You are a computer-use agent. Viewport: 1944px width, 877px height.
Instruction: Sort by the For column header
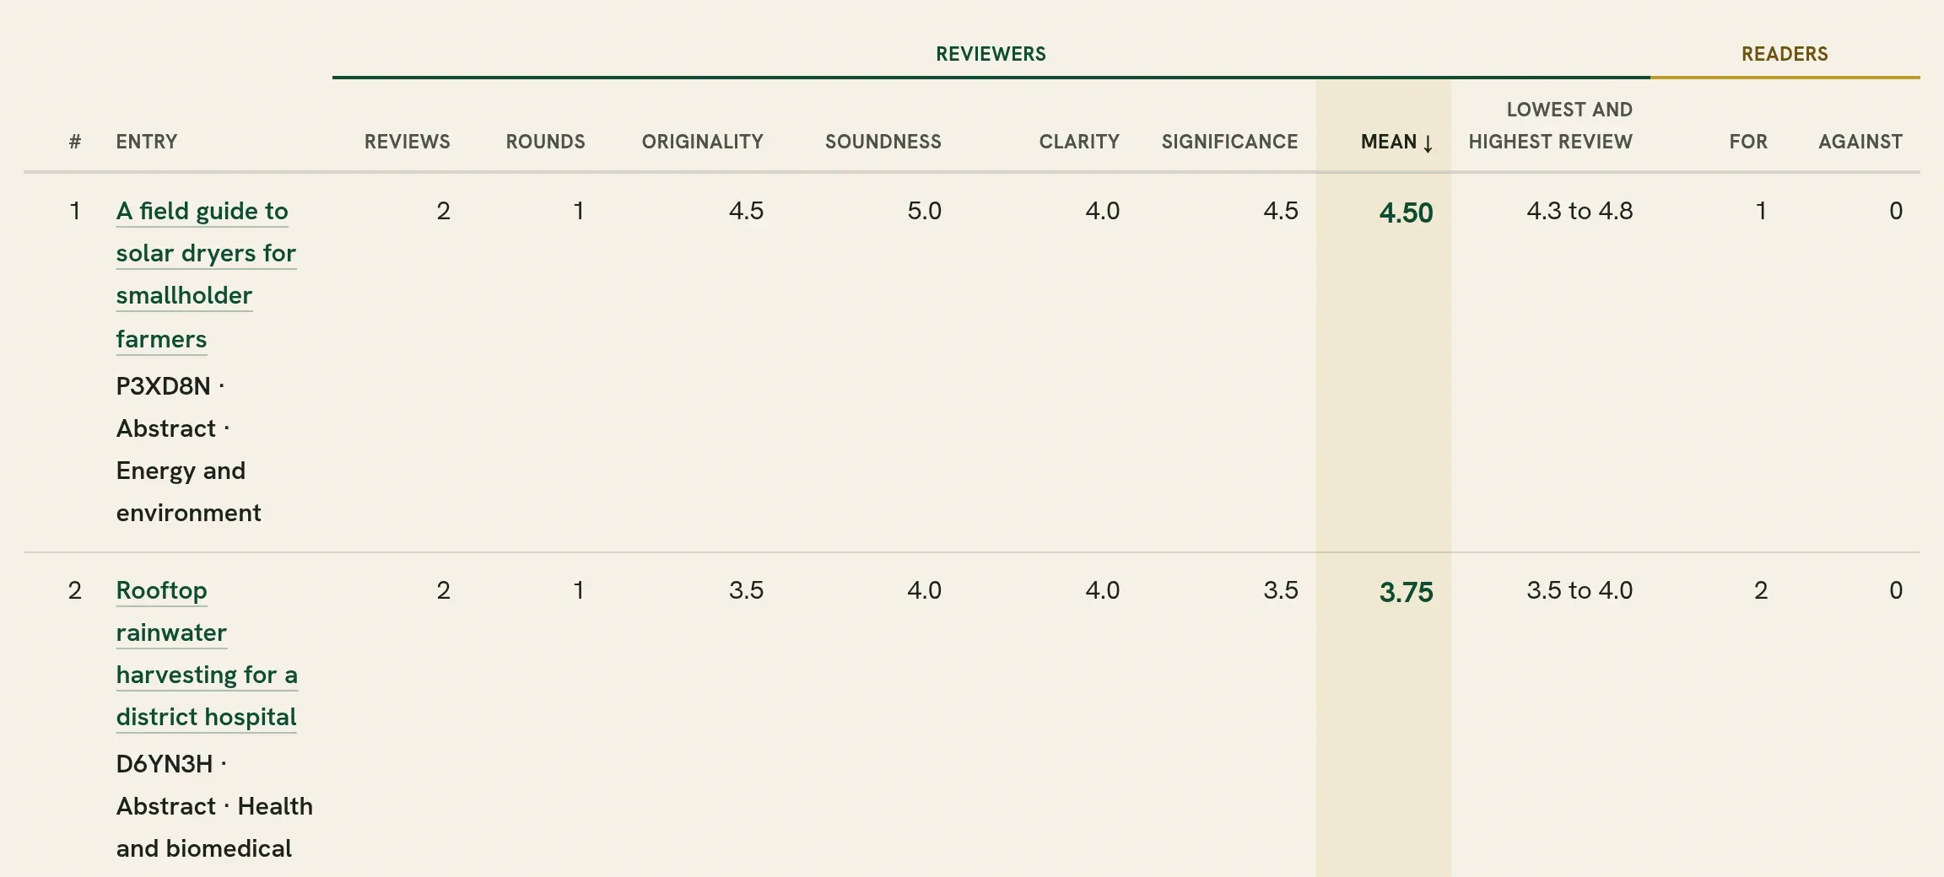(x=1748, y=142)
